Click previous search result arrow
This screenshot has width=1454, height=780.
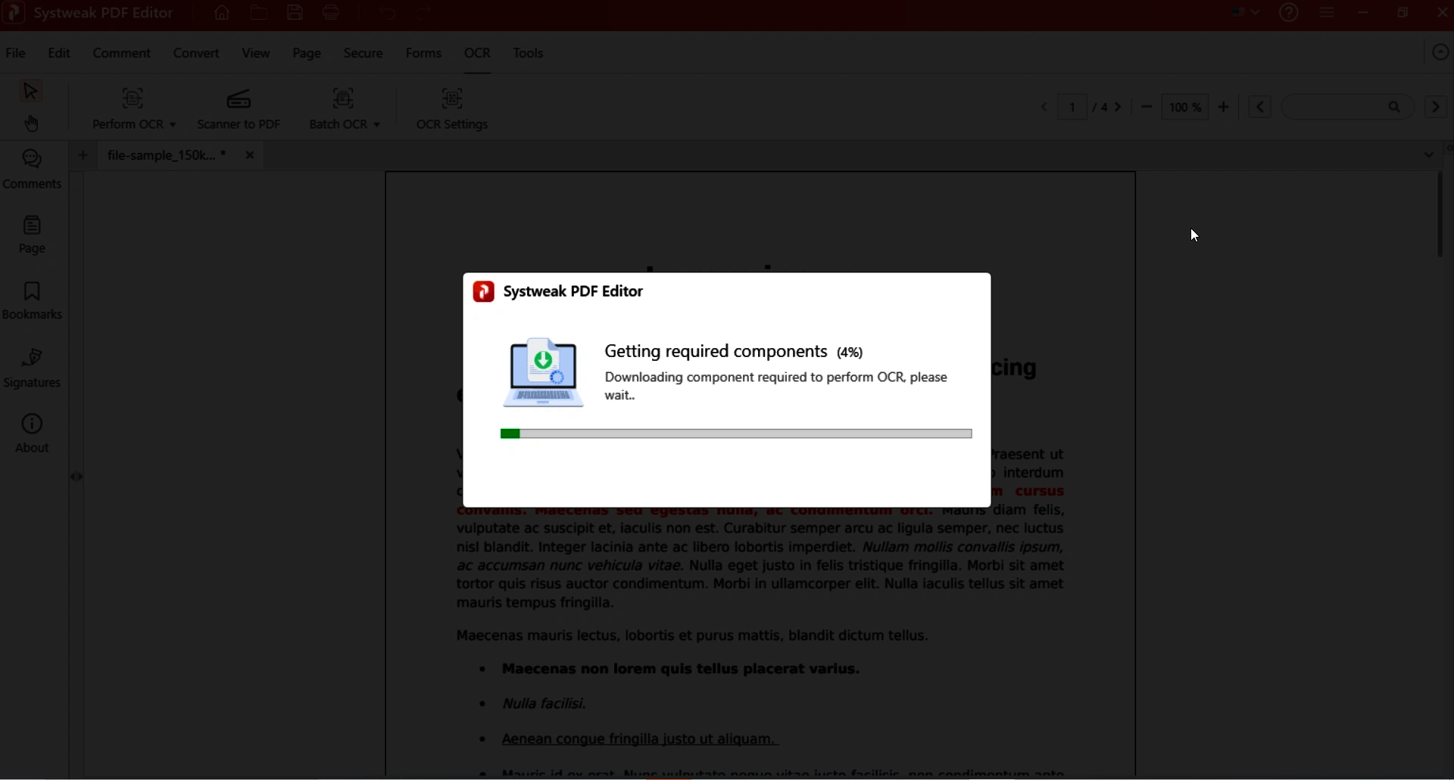tap(1260, 107)
